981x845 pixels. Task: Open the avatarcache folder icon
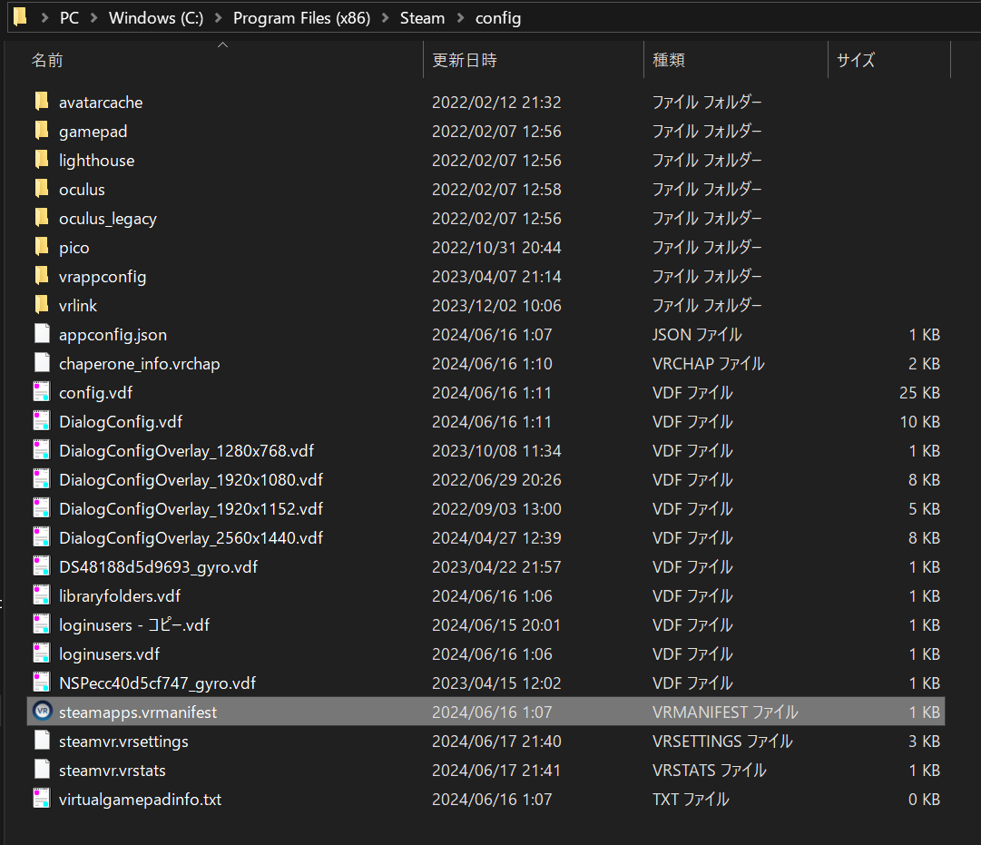coord(42,102)
